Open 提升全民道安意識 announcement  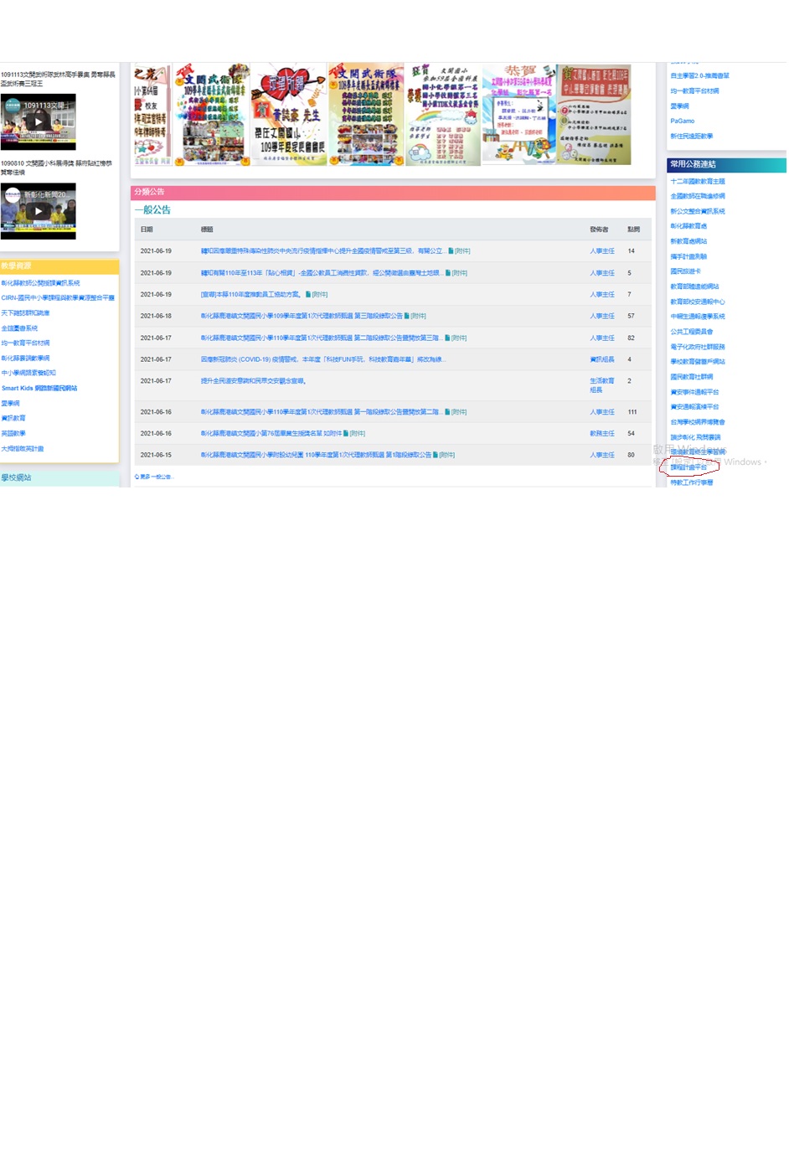(254, 381)
